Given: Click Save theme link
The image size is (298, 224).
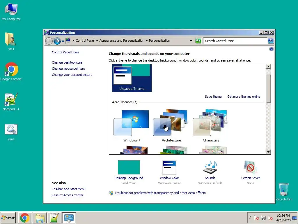Looking at the screenshot, I should coord(213,97).
